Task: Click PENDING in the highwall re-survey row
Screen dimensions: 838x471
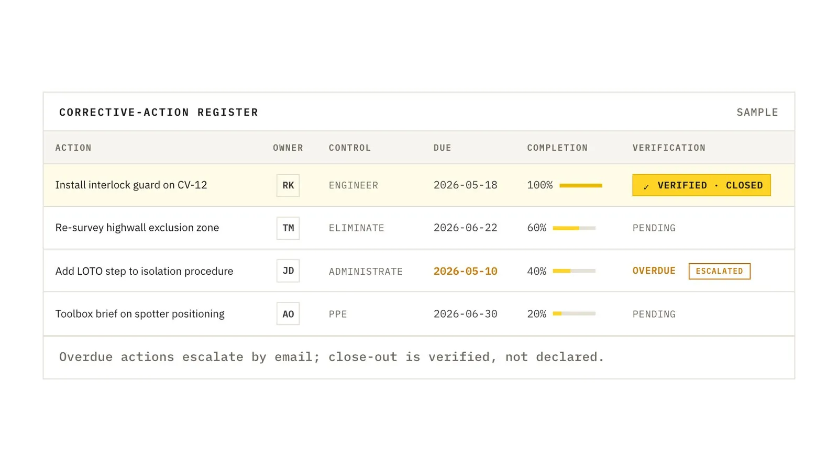Action: 654,228
